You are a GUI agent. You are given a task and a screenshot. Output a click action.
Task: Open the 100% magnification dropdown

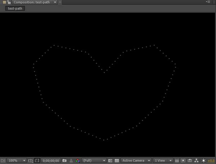tap(17, 160)
